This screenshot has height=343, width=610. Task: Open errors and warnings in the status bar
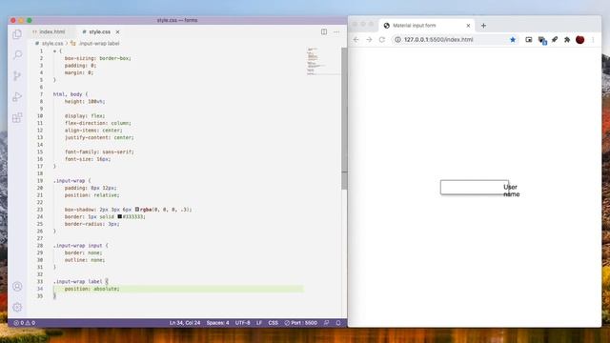point(25,323)
